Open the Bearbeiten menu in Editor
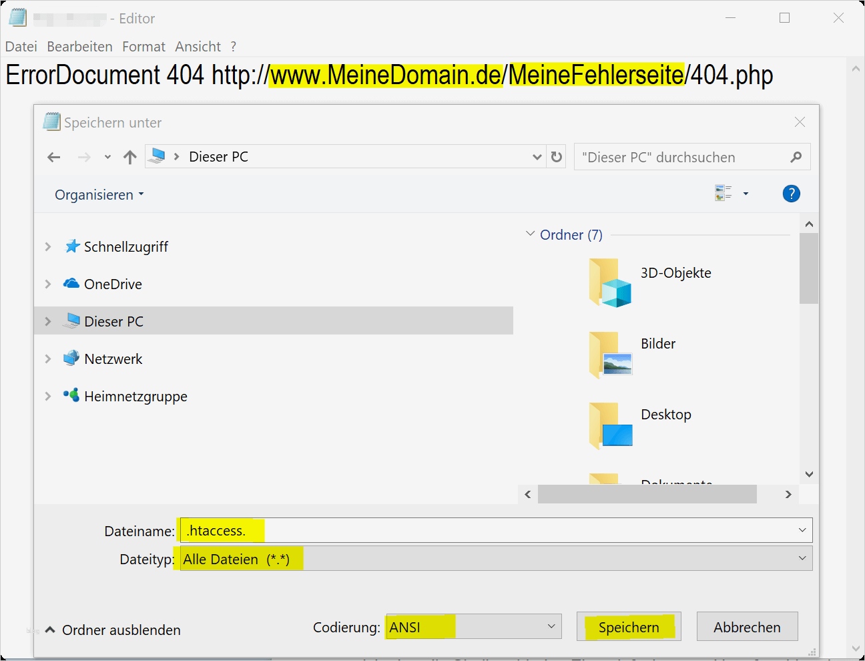The width and height of the screenshot is (865, 661). [79, 47]
